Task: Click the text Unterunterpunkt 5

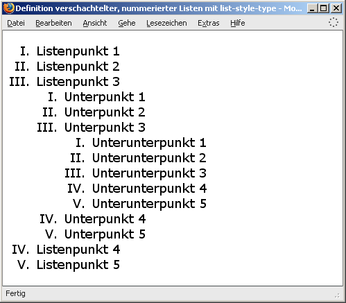Action: pyautogui.click(x=149, y=204)
